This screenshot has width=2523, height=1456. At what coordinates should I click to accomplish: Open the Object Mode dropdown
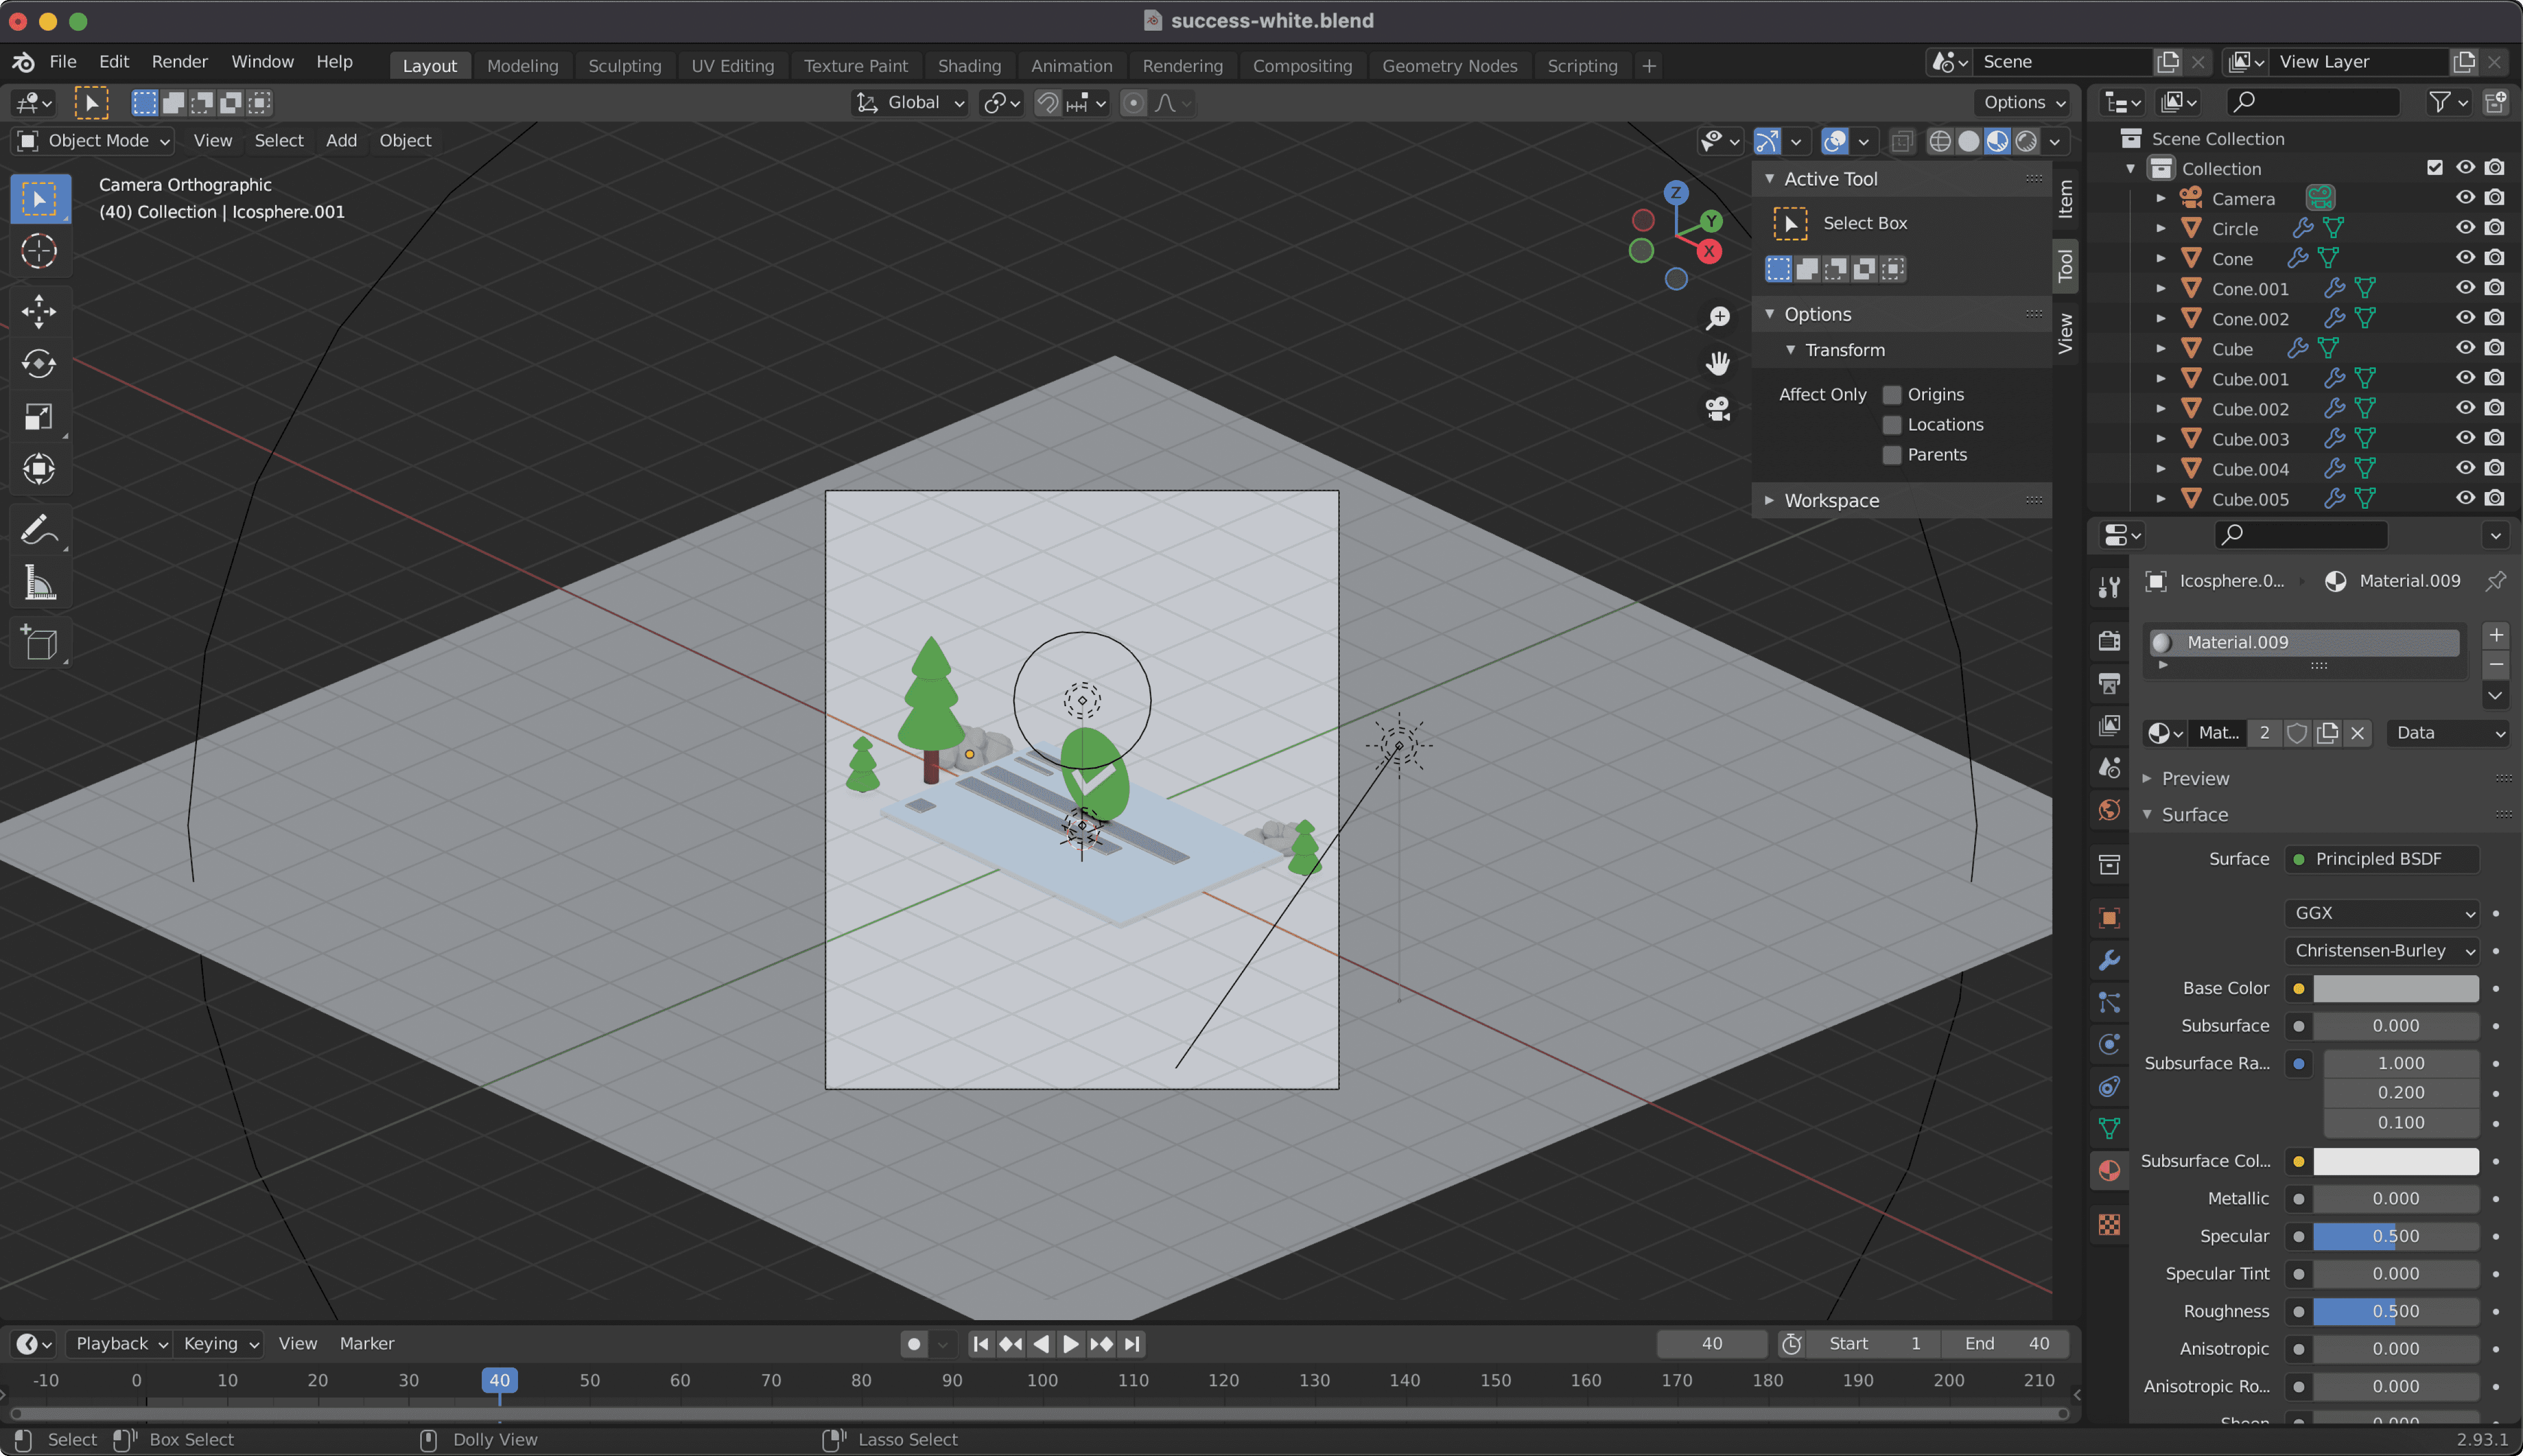pos(95,141)
